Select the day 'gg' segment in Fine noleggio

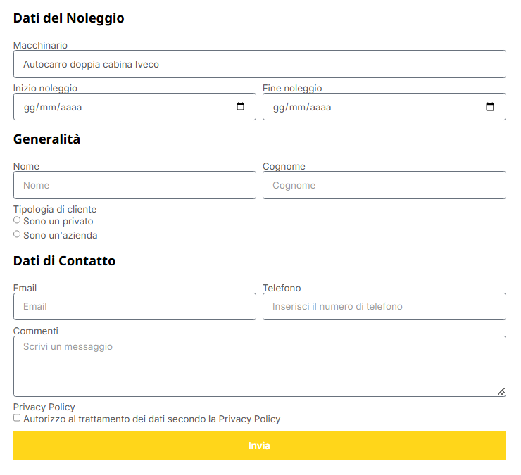coord(279,108)
